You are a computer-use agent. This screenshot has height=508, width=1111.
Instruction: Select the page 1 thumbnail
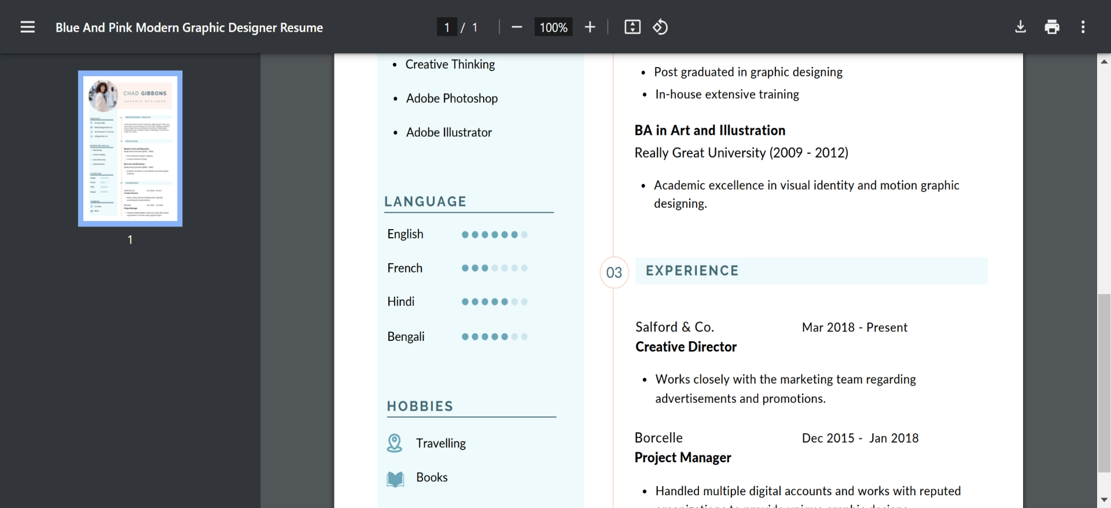[130, 148]
